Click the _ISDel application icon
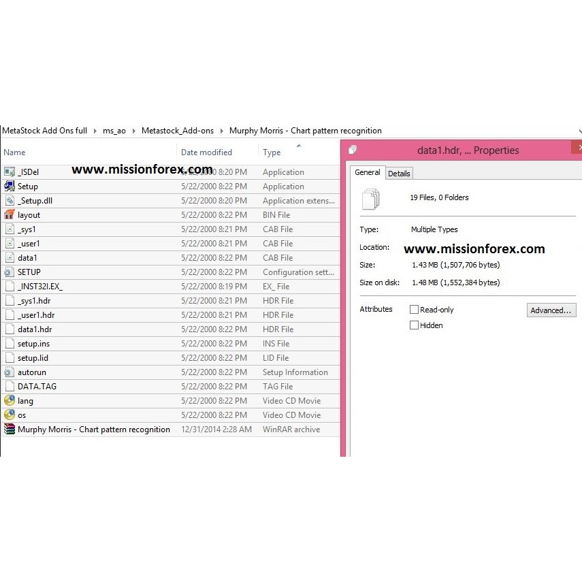This screenshot has height=582, width=582. 10,172
